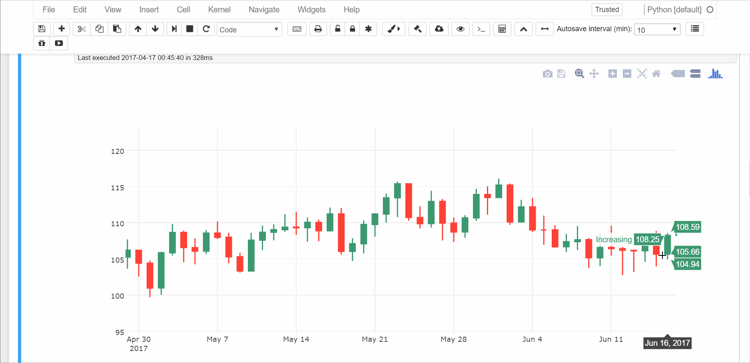The image size is (750, 363).
Task: Open Plotly logo bar-chart link
Action: click(715, 74)
